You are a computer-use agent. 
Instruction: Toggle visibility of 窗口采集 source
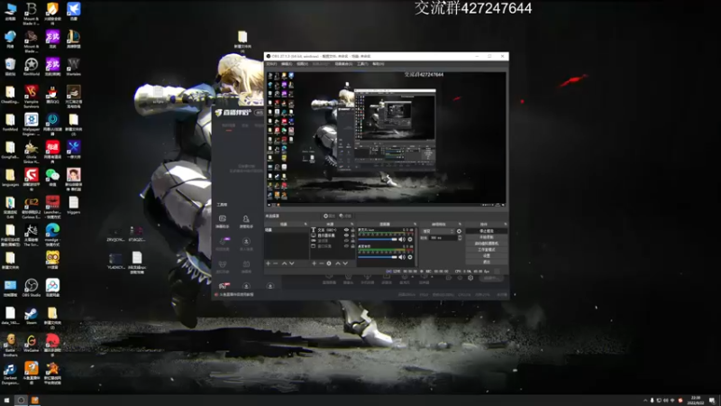coord(346,246)
